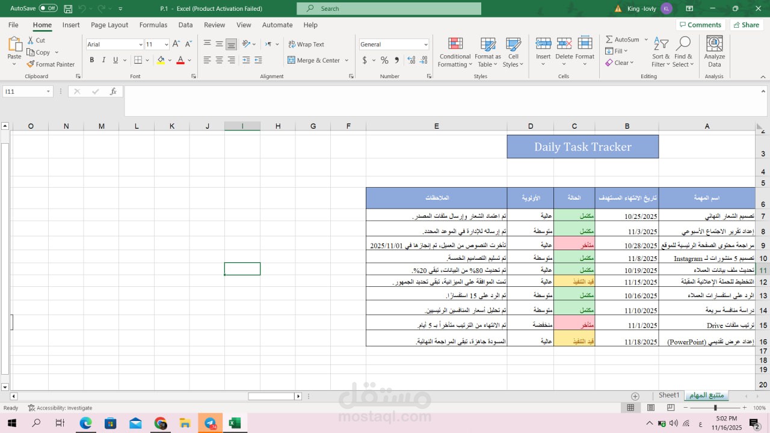Open the Conditional Formatting gallery

pyautogui.click(x=454, y=53)
